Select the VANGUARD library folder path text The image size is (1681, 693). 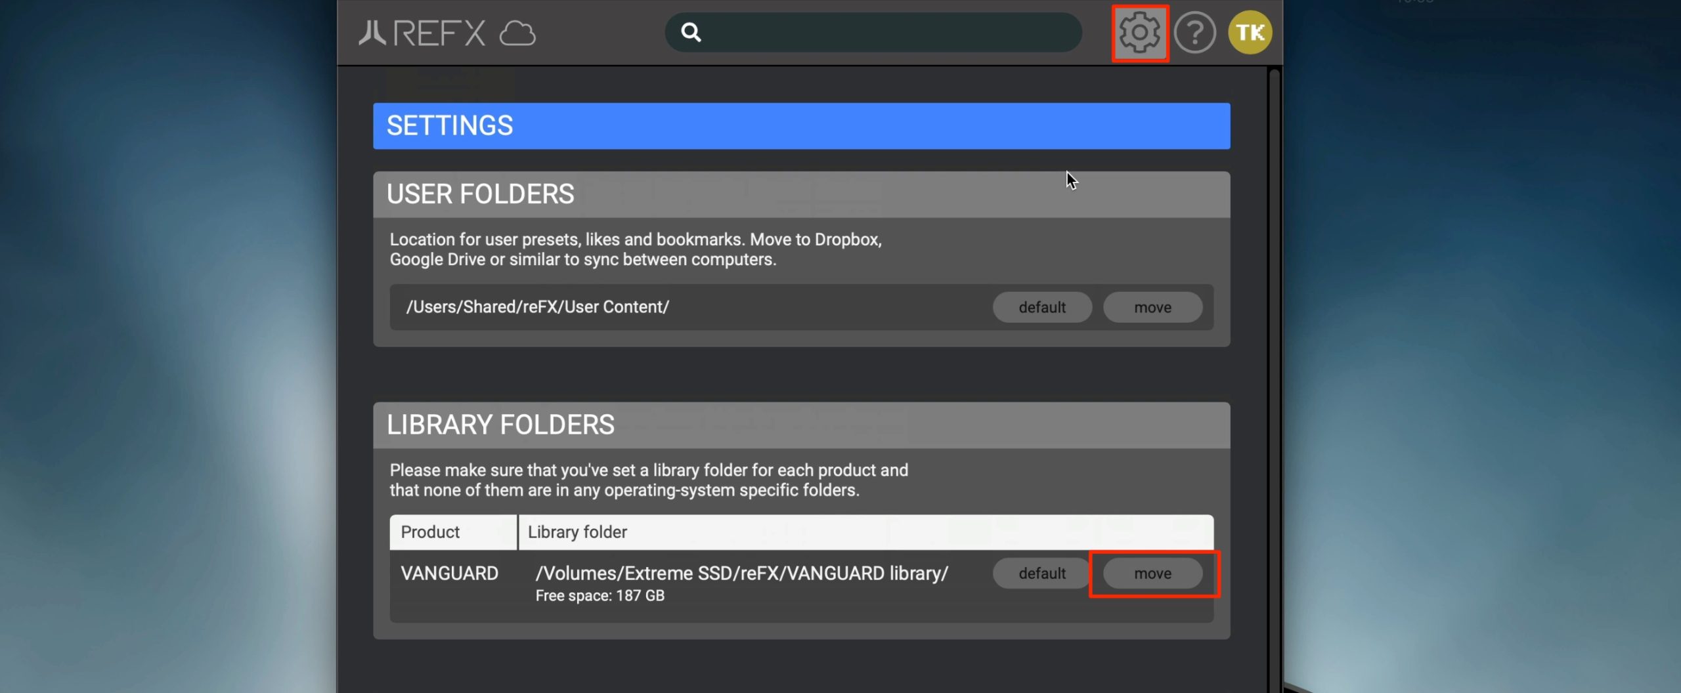pyautogui.click(x=742, y=574)
